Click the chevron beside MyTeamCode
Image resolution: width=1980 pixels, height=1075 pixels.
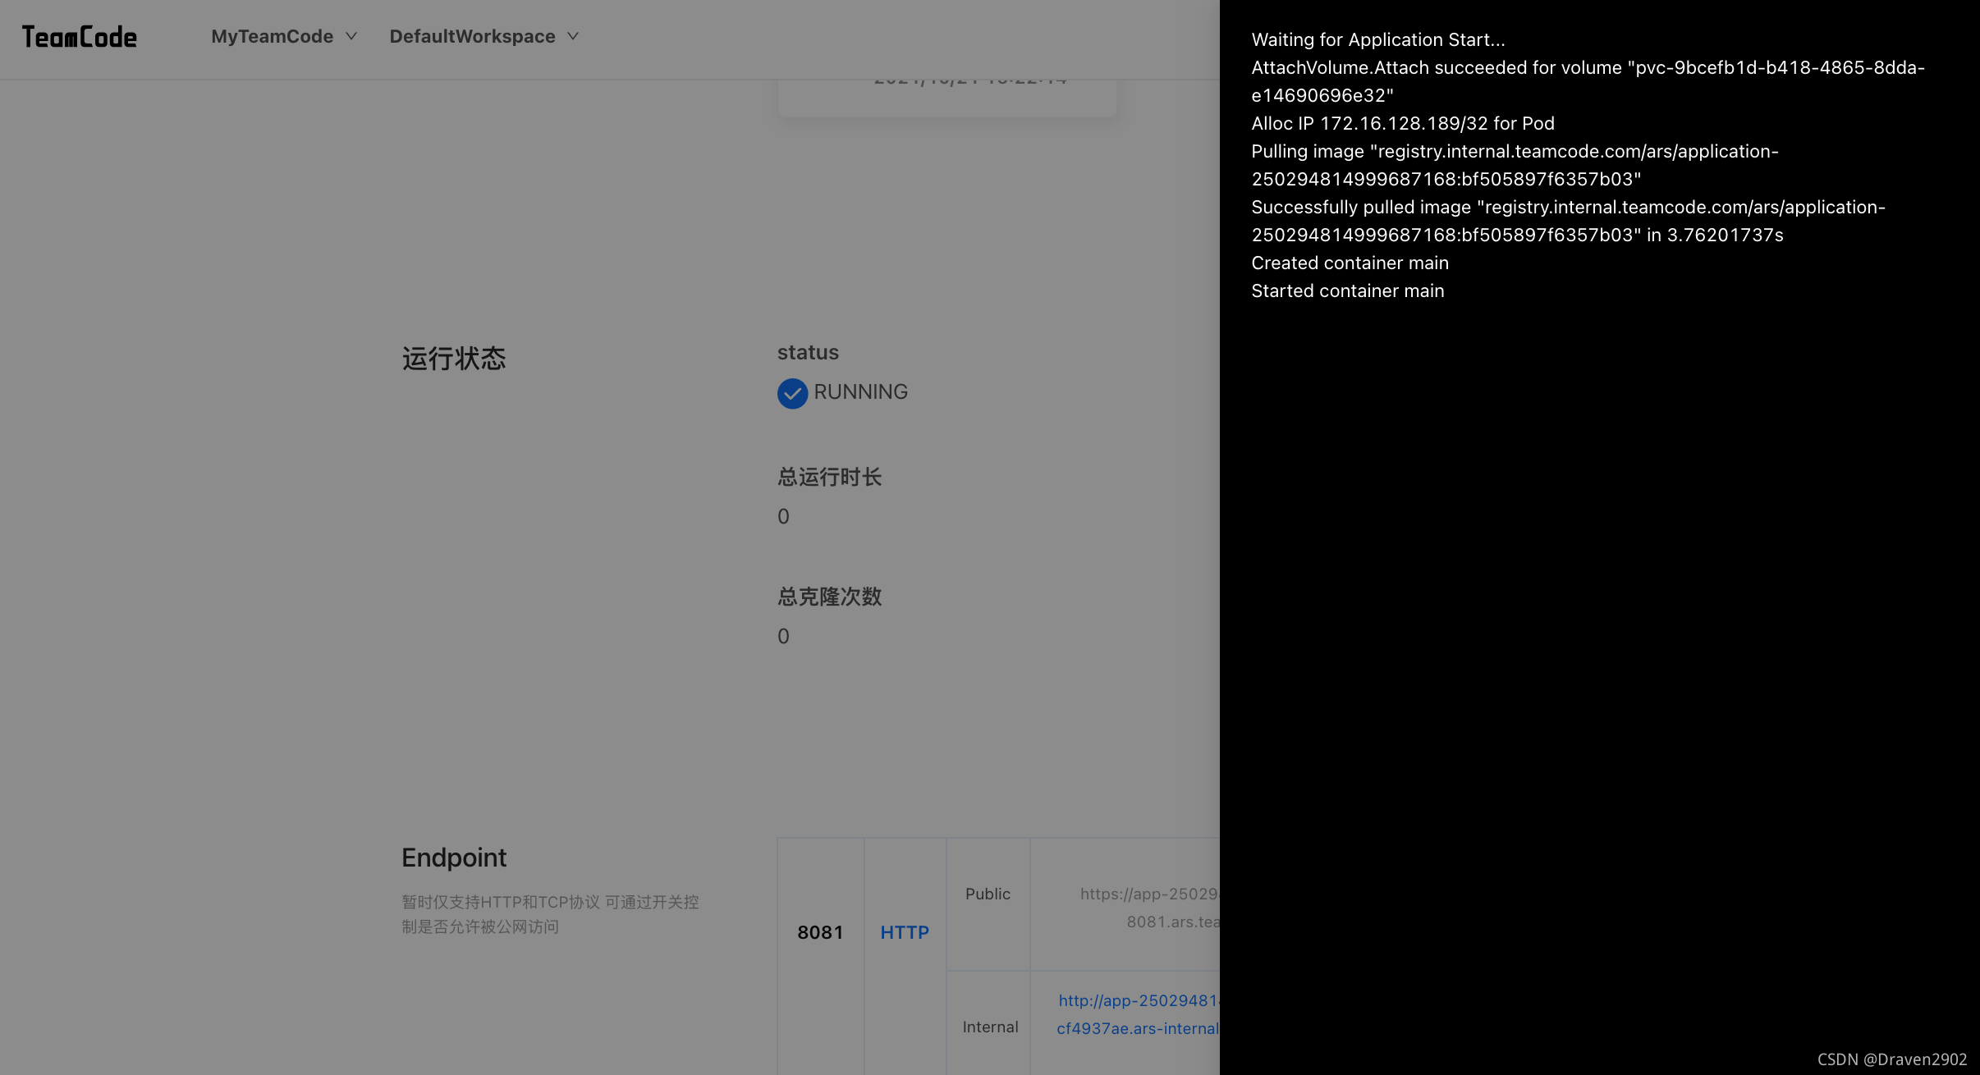pyautogui.click(x=351, y=37)
